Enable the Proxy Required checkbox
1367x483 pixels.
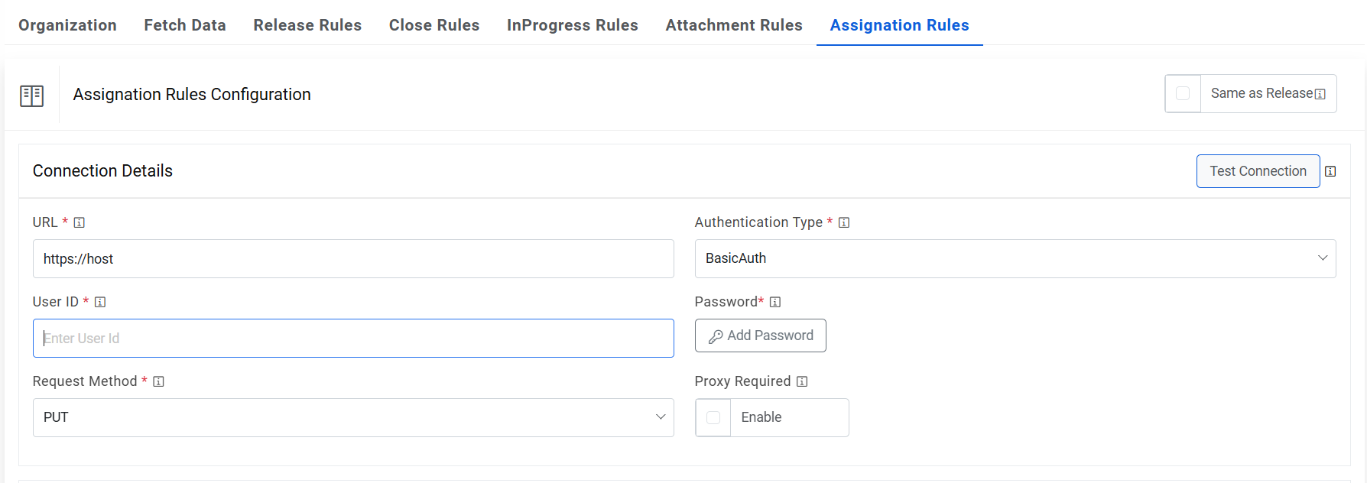click(713, 417)
